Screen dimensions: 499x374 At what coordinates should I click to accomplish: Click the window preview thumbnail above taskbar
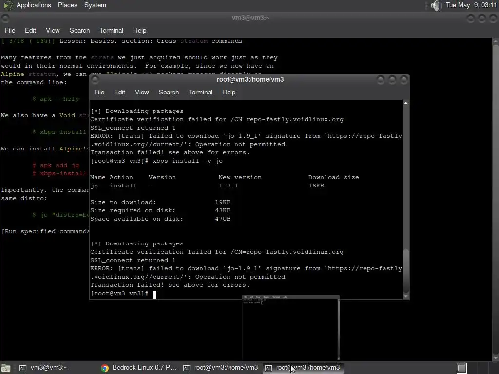tap(291, 327)
